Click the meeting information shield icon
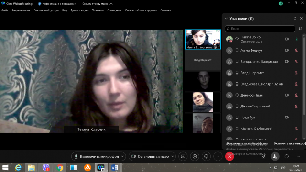 (40, 4)
